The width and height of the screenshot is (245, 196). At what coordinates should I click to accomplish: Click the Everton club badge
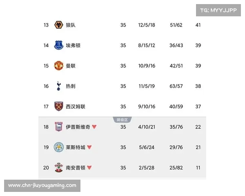58,45
